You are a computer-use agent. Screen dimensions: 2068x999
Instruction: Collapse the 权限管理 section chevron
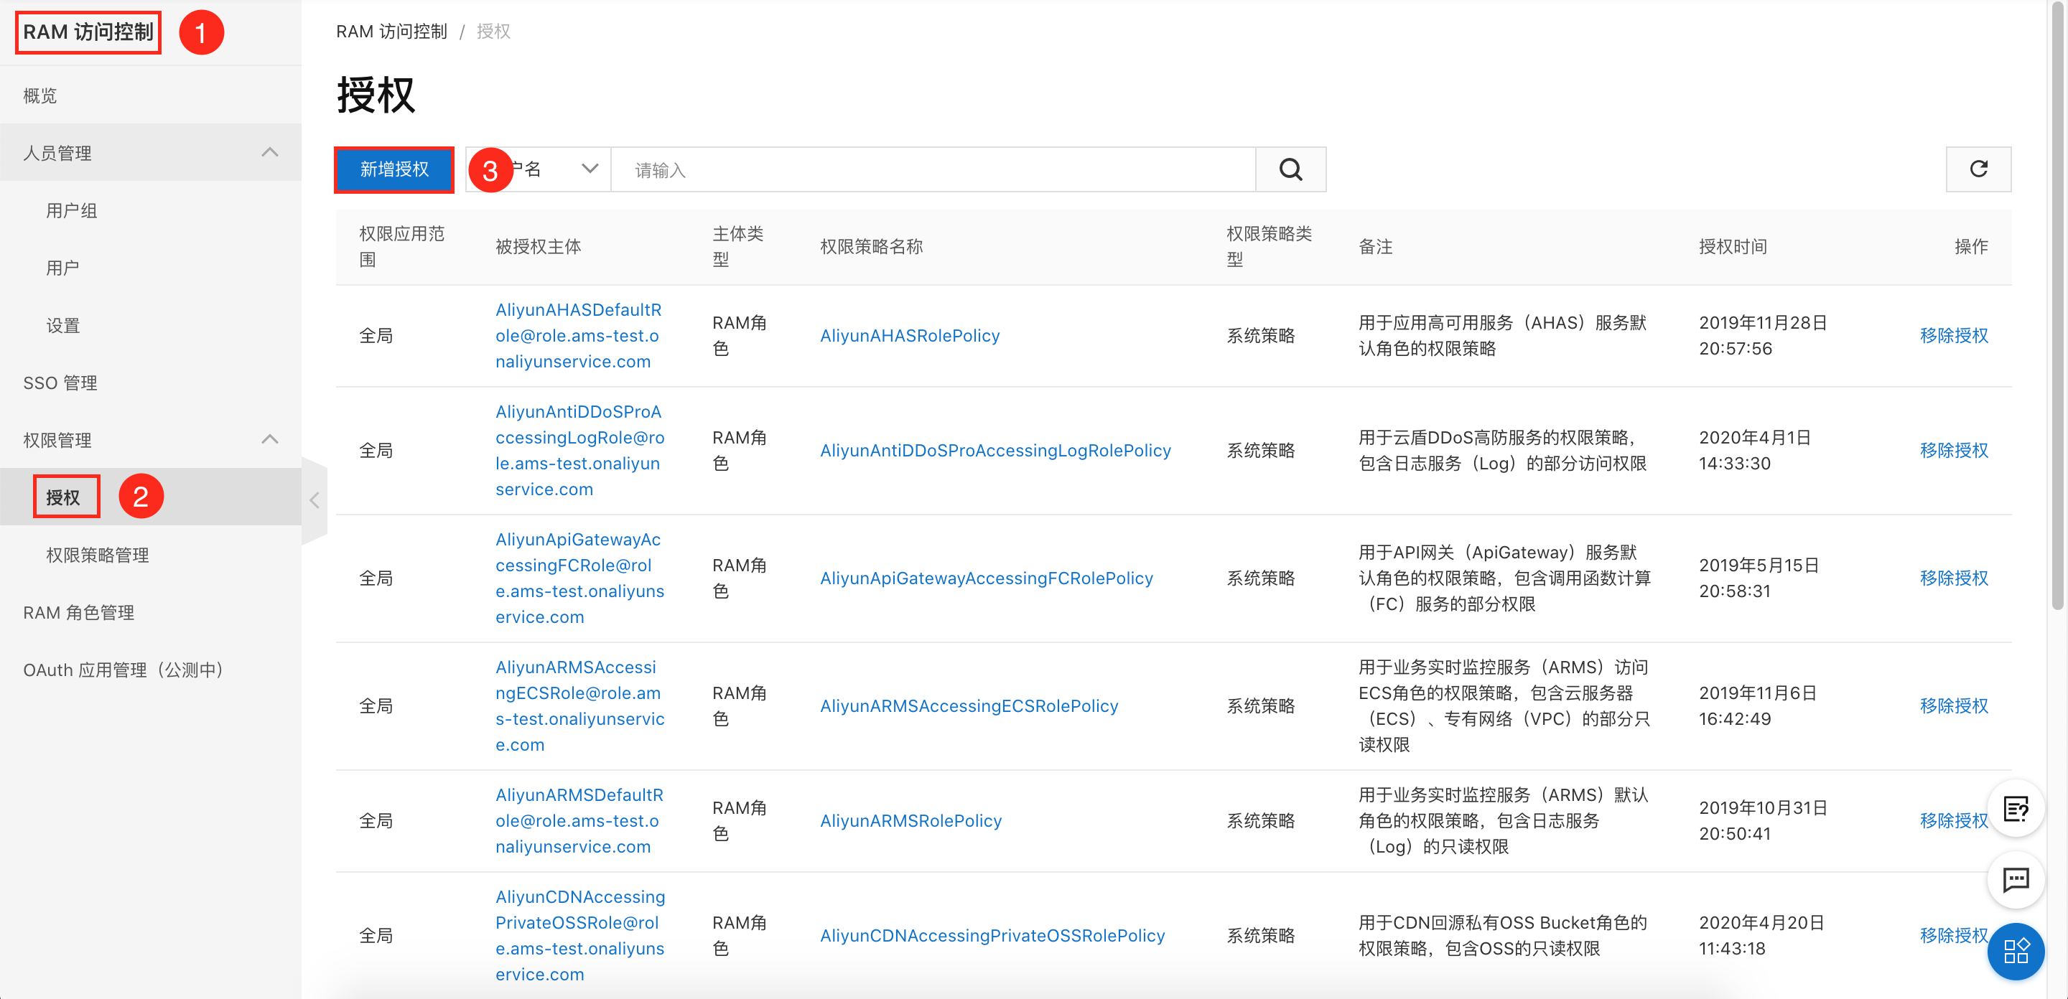270,440
